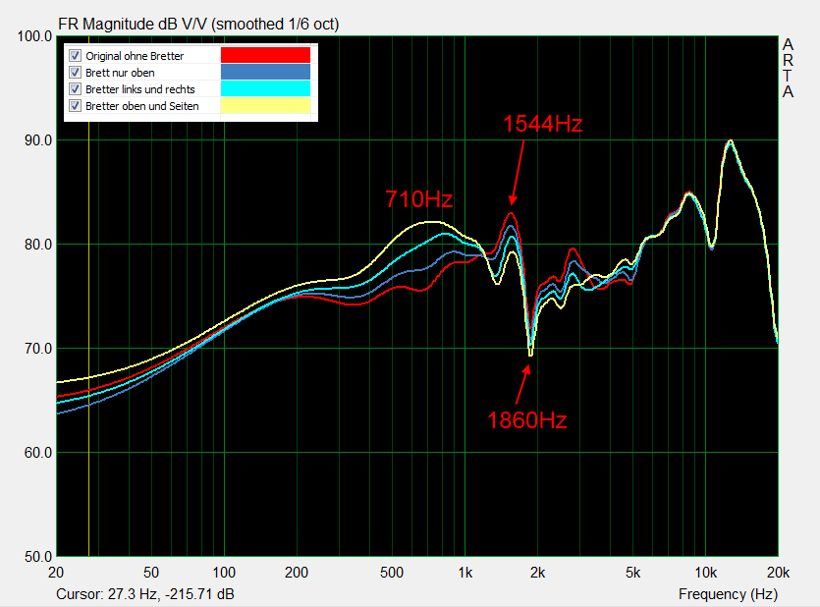Select the steel blue legend color swatch
This screenshot has height=607, width=820.
(x=265, y=72)
